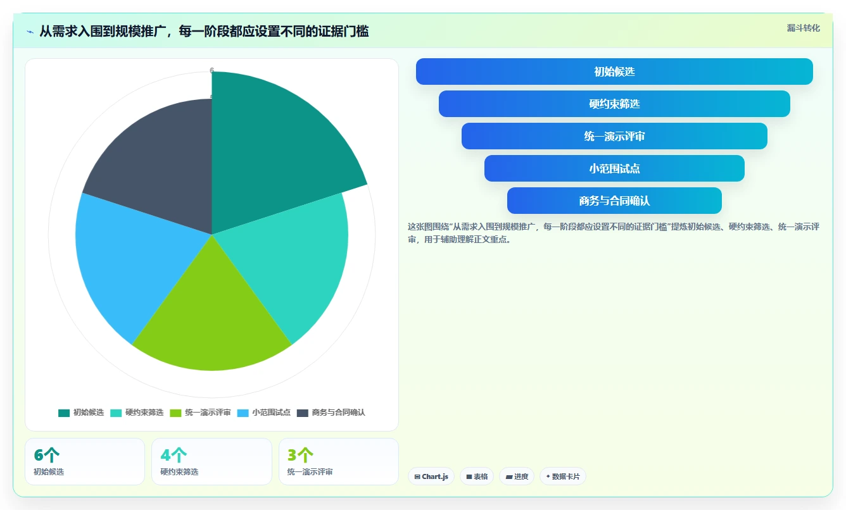
Task: Click the 商务与合同确认 funnel bar
Action: point(614,201)
